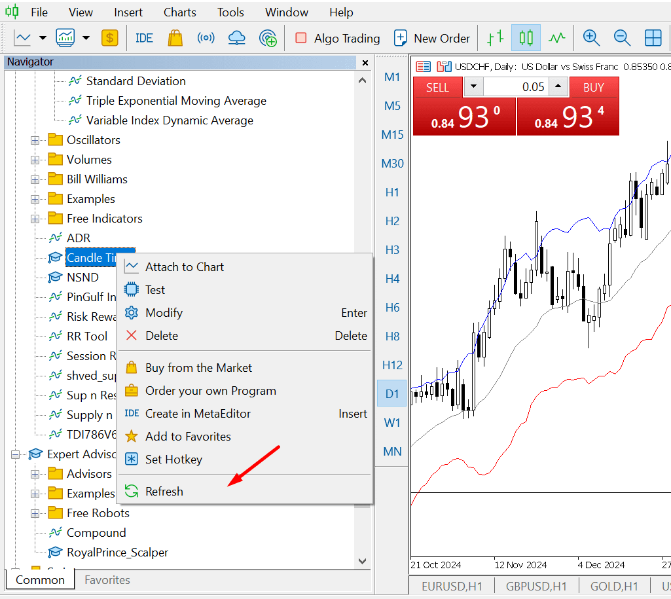This screenshot has width=671, height=599.
Task: Open the VPS cloud icon
Action: pos(236,38)
